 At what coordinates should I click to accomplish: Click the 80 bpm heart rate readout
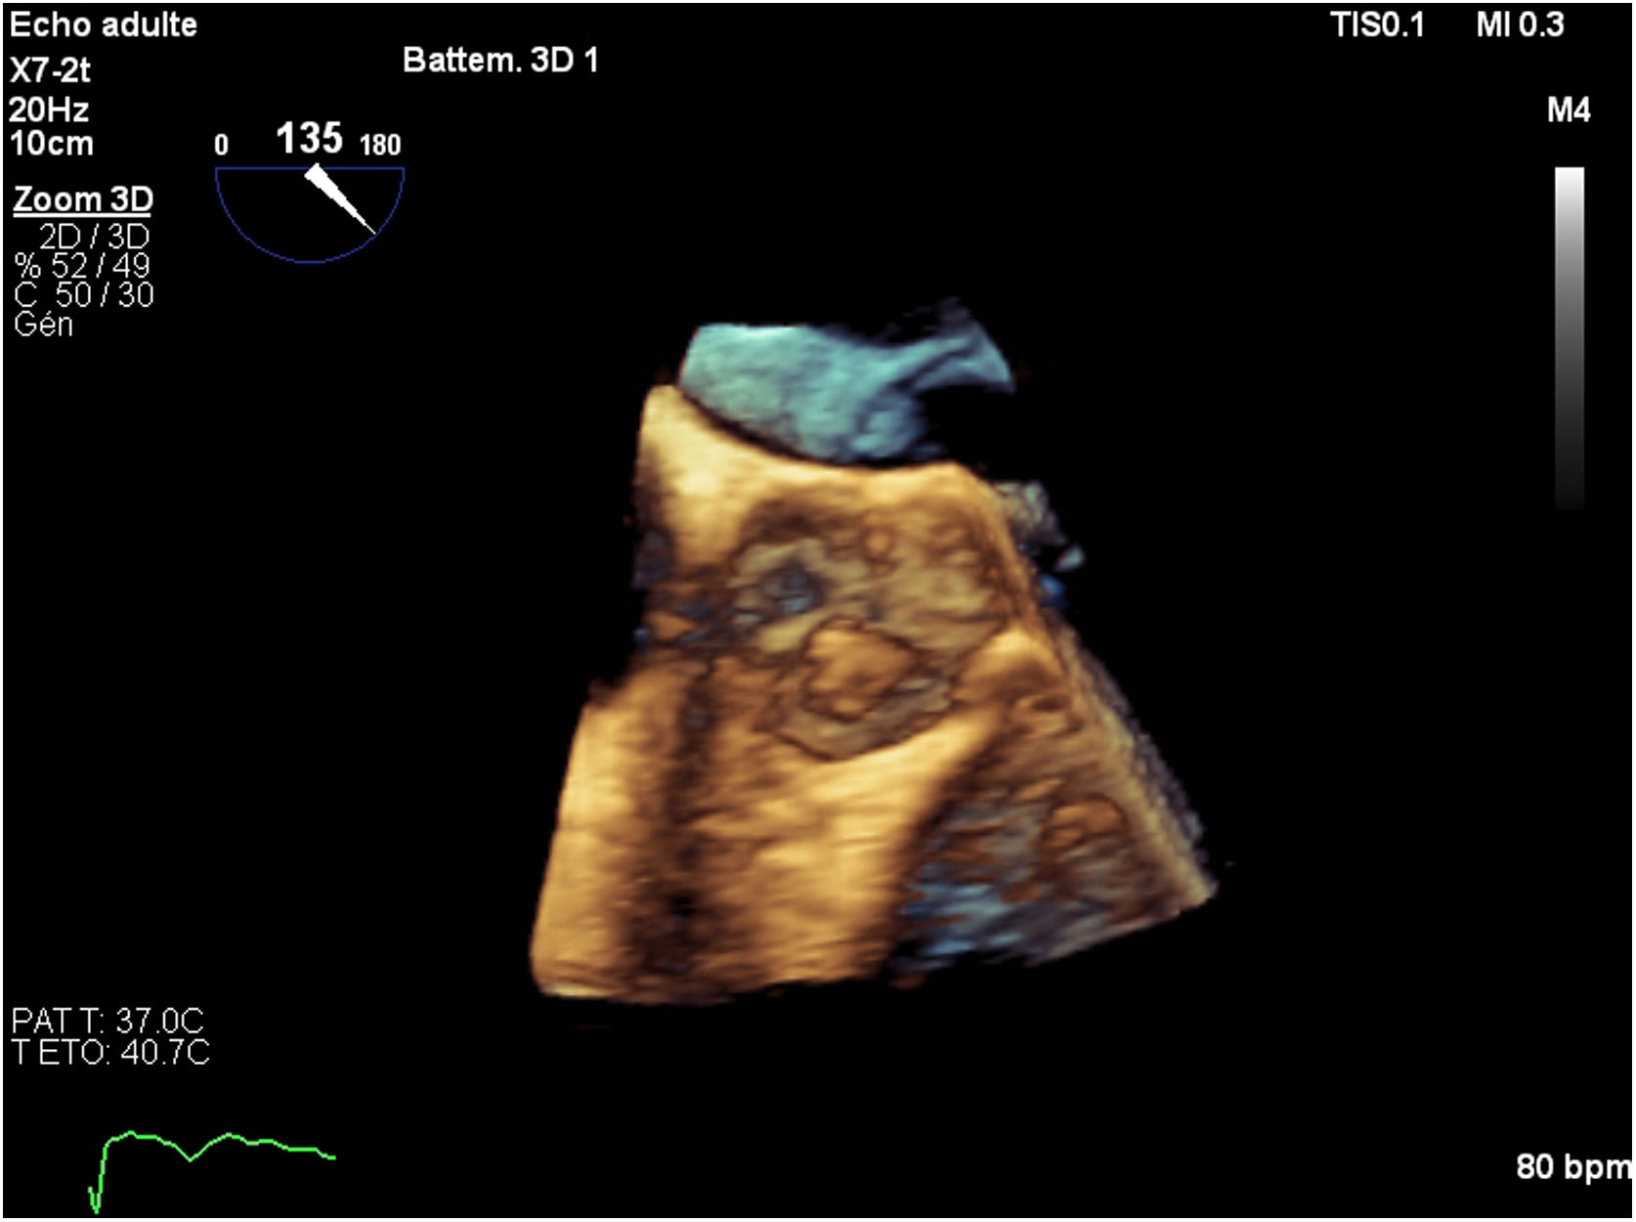(x=1572, y=1166)
